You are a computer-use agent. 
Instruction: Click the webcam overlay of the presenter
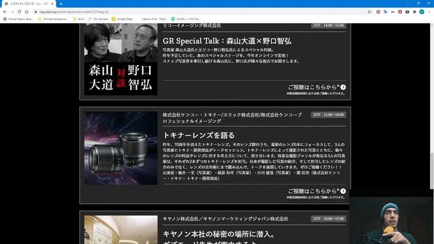tap(392, 220)
